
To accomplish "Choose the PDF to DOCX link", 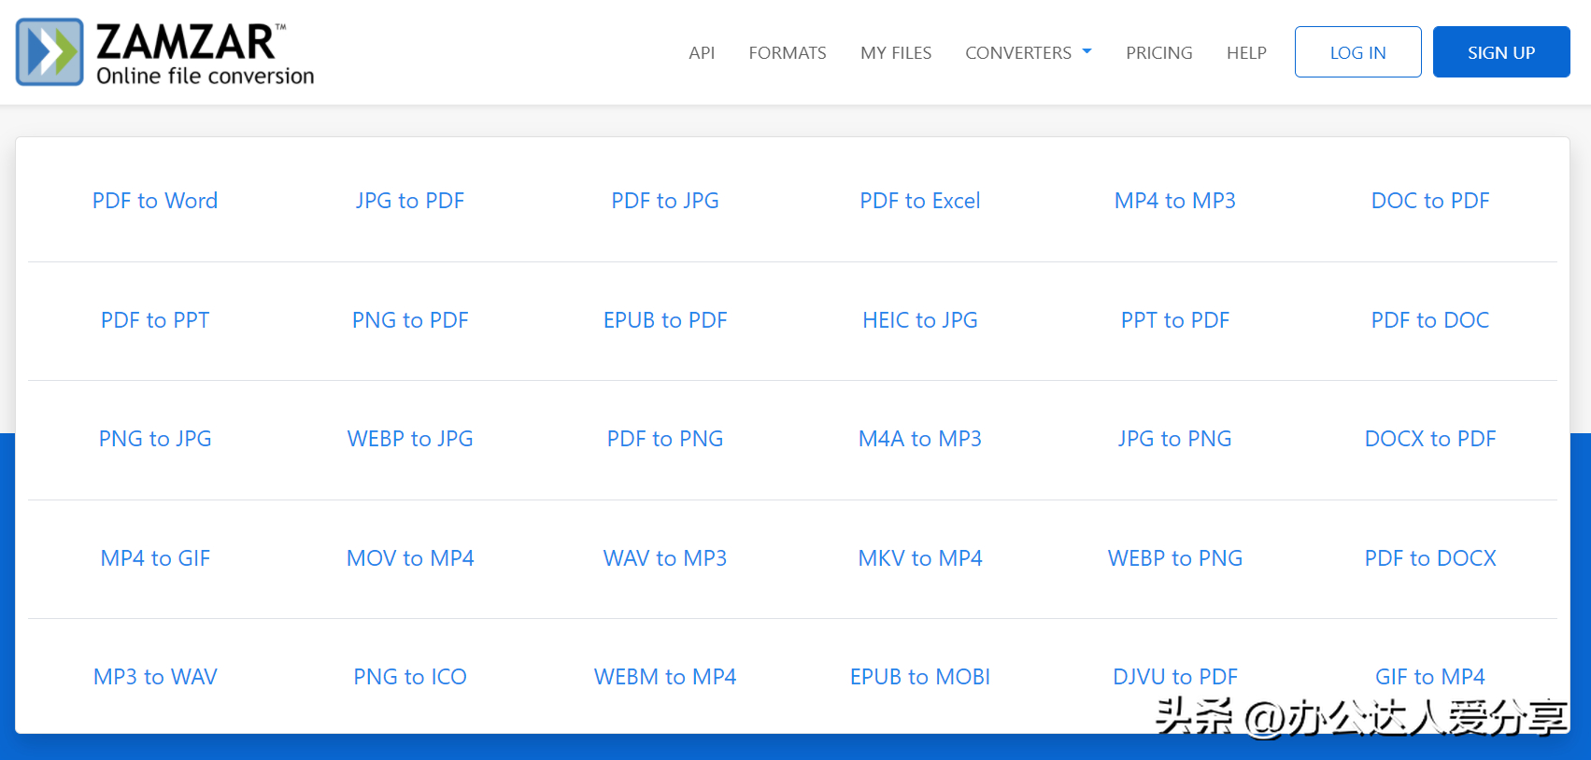I will 1430,558.
